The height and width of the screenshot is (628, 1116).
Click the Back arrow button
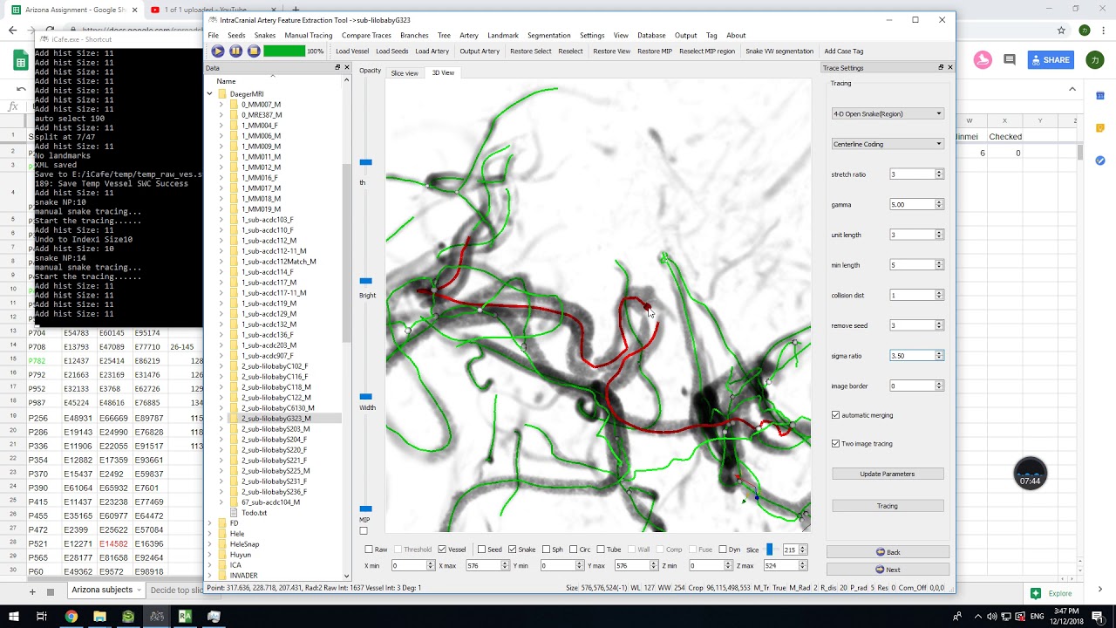(x=888, y=552)
